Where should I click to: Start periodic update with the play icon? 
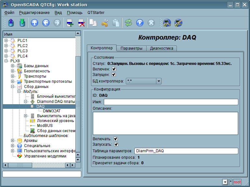tap(140, 23)
